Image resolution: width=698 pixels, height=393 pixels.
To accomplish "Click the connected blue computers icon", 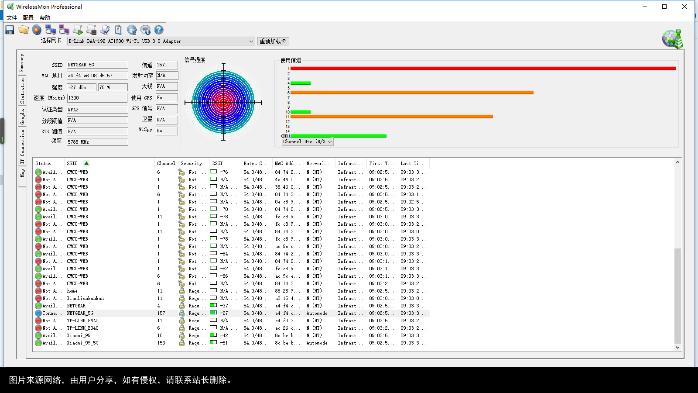I will (51, 30).
